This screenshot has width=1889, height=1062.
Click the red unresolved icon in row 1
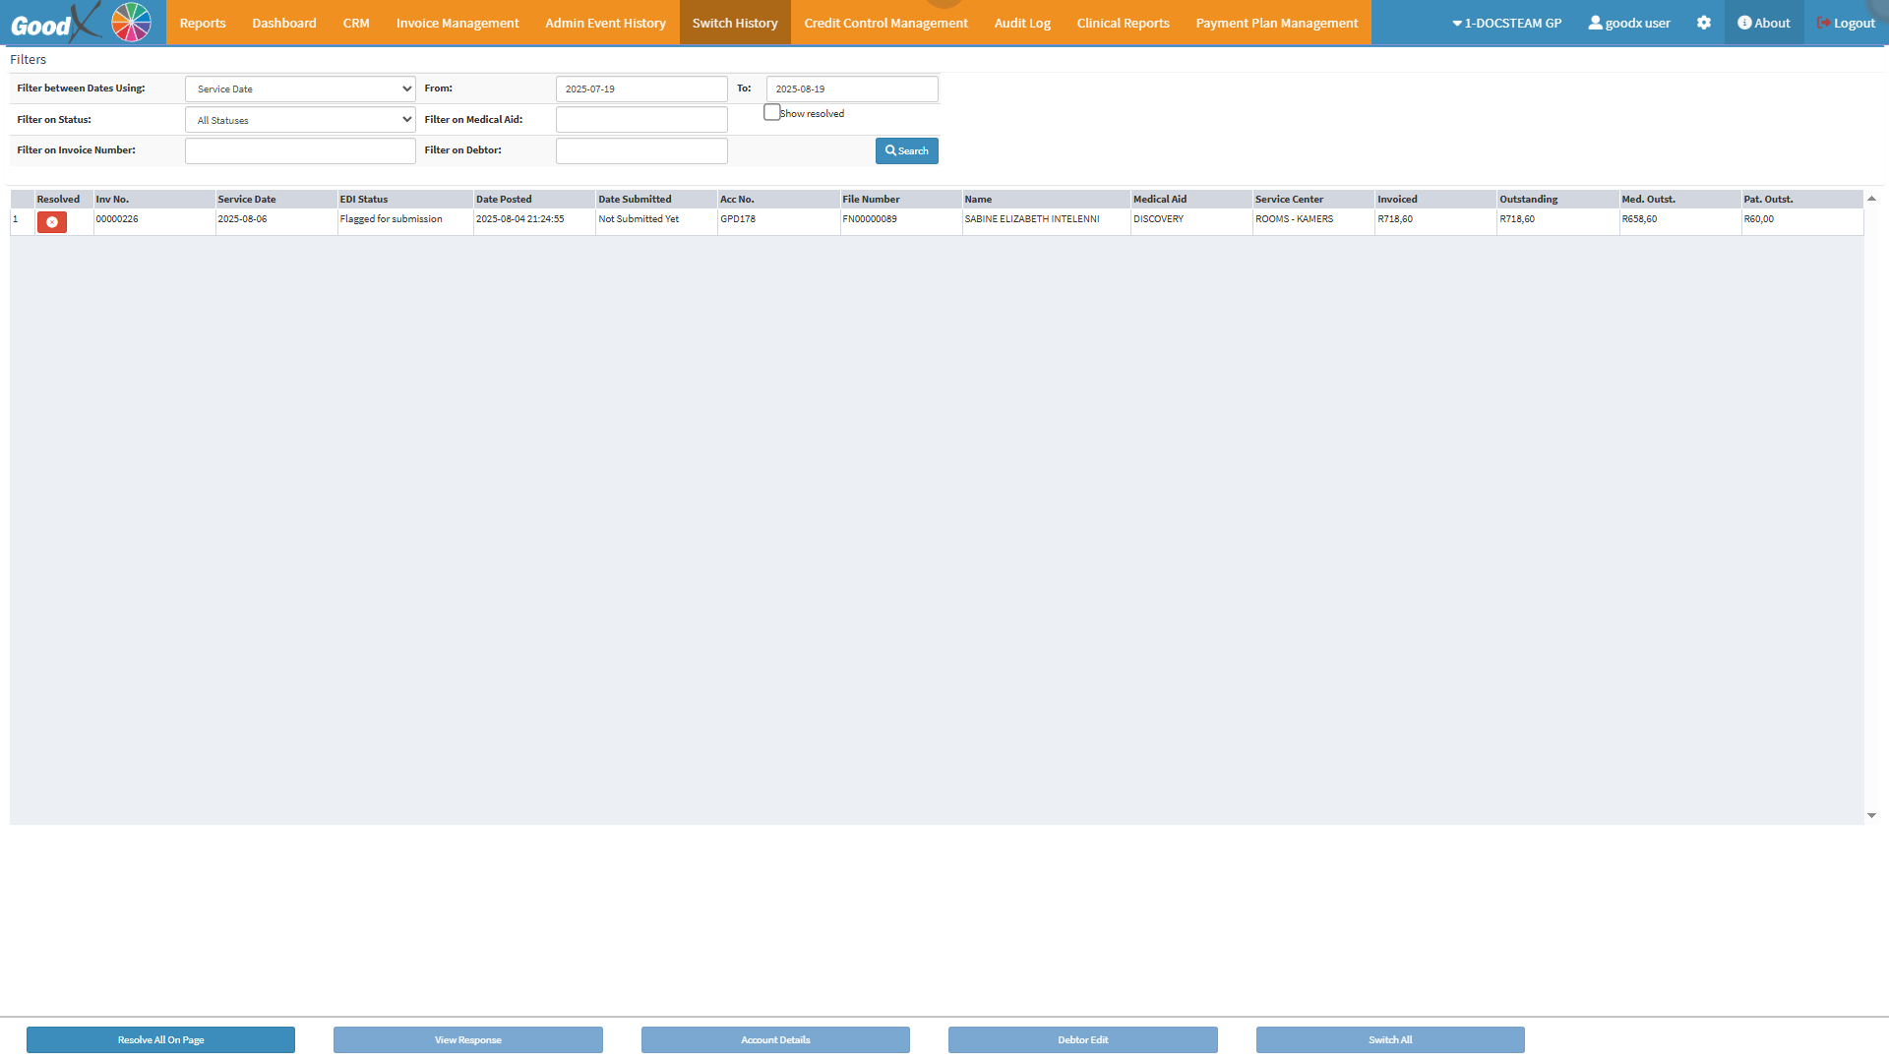(x=52, y=222)
